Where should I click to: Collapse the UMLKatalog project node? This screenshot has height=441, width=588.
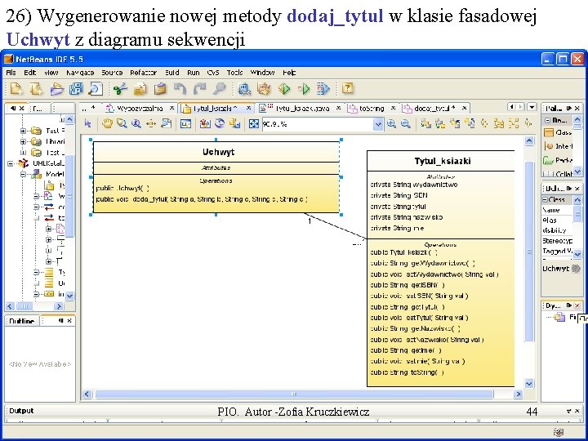tap(11, 163)
